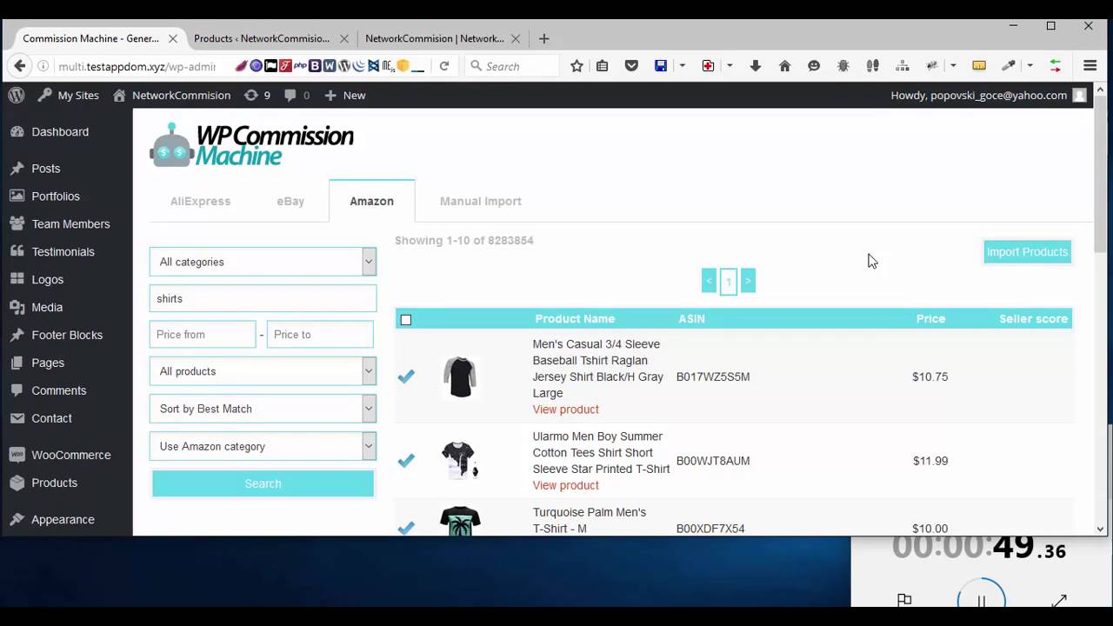This screenshot has height=626, width=1113.
Task: Reload the page with the refresh icon
Action: point(444,66)
